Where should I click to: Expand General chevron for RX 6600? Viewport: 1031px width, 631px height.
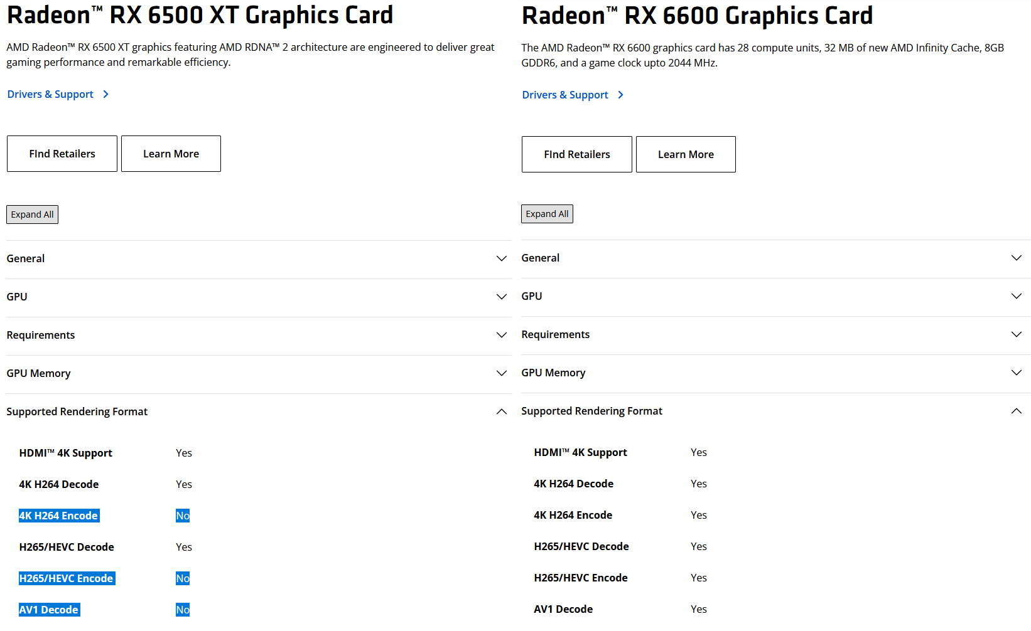(1017, 258)
